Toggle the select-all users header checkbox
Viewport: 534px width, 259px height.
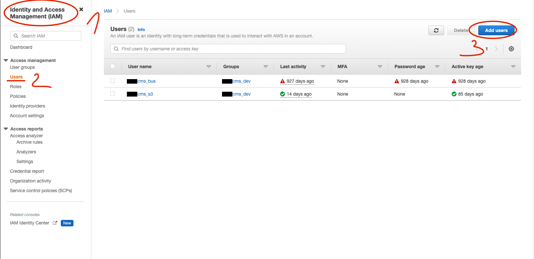(113, 66)
